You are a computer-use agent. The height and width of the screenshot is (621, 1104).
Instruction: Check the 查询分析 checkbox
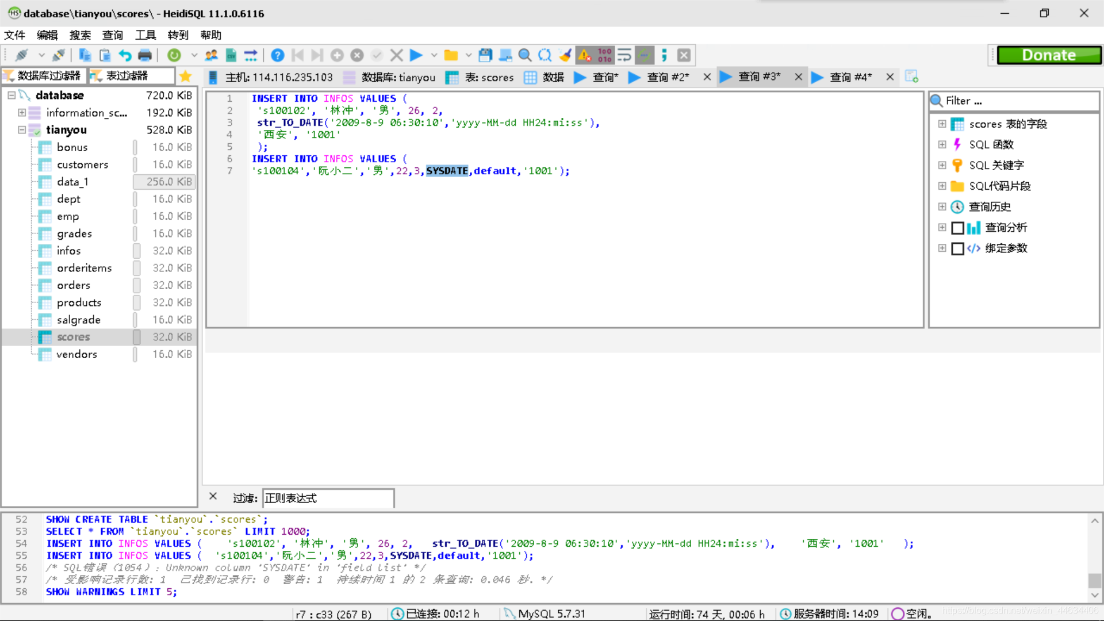point(957,228)
